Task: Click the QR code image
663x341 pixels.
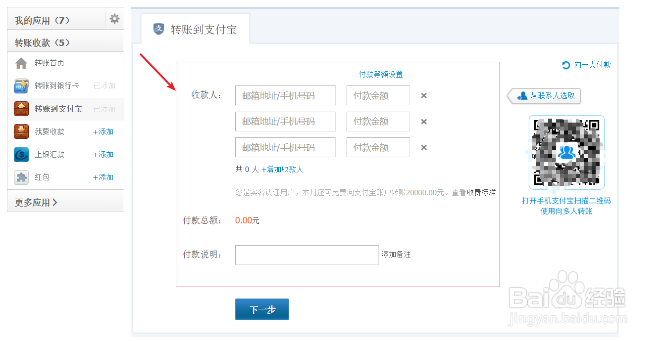Action: tap(566, 152)
